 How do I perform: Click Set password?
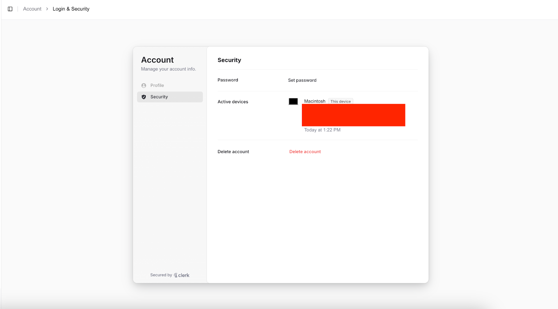pos(302,80)
